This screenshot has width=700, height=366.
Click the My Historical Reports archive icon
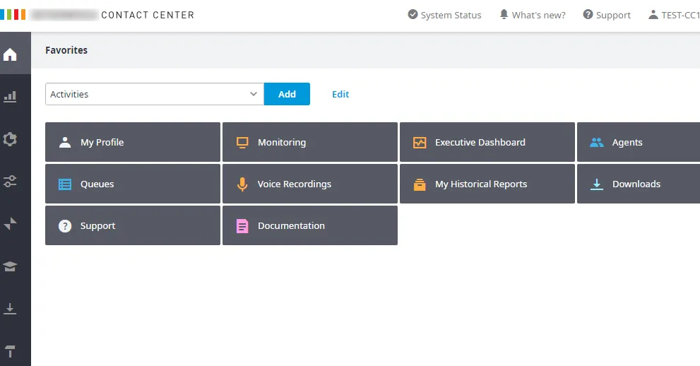420,184
